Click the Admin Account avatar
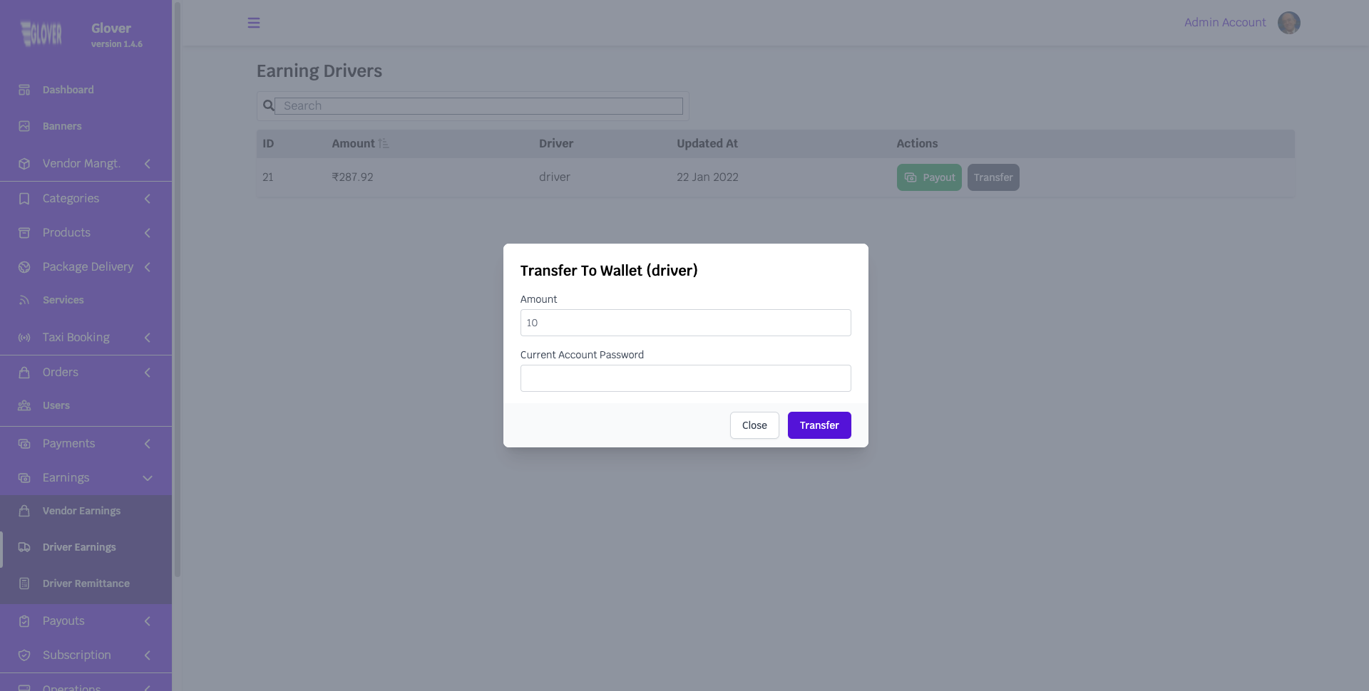The image size is (1369, 691). (x=1288, y=23)
